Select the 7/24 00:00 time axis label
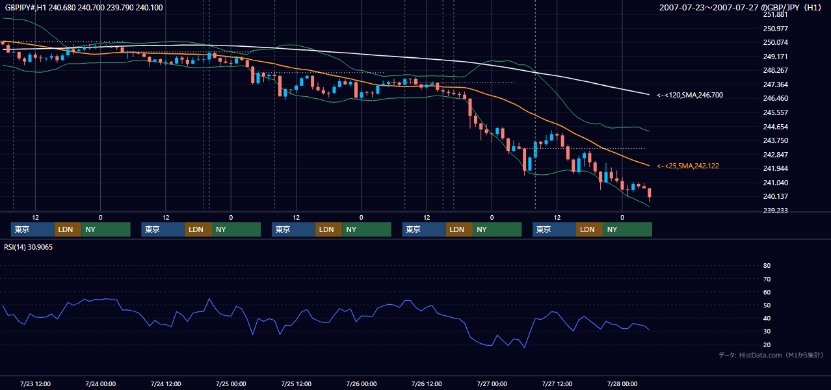Viewport: 831px width, 390px height. click(x=100, y=383)
